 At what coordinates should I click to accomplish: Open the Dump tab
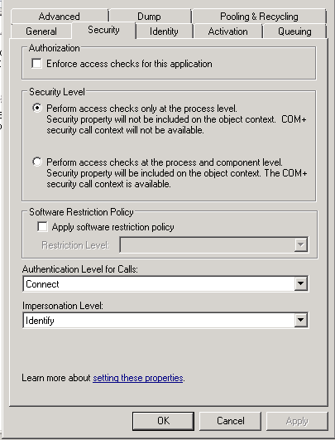[150, 17]
